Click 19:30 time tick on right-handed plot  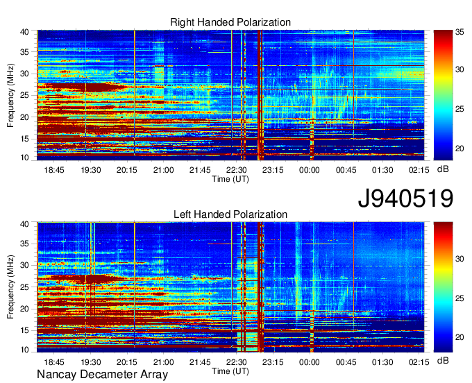coord(91,170)
